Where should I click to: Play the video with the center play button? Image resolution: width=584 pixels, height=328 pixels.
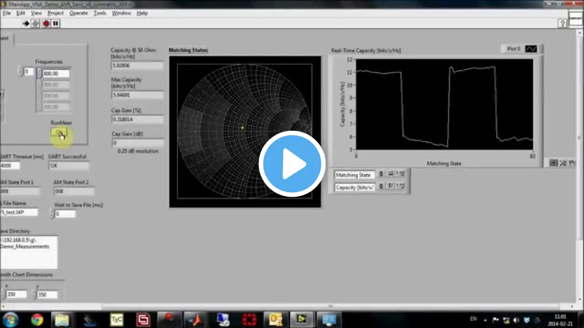coord(292,164)
